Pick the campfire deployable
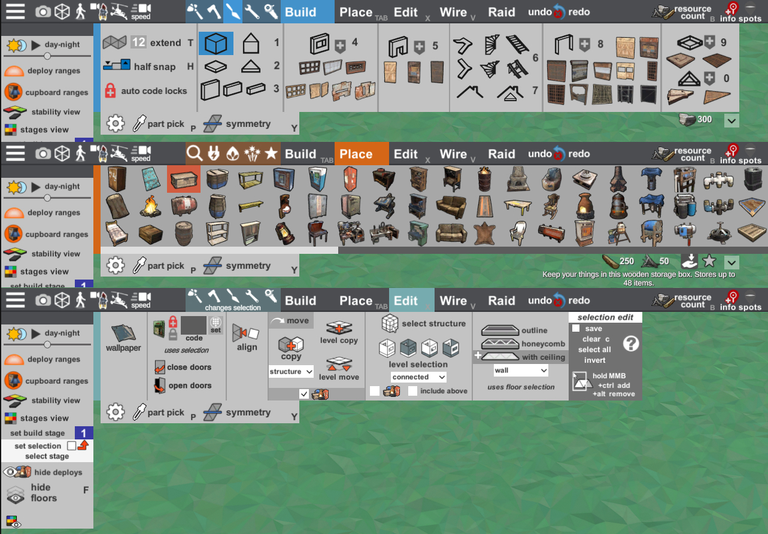 tap(150, 207)
